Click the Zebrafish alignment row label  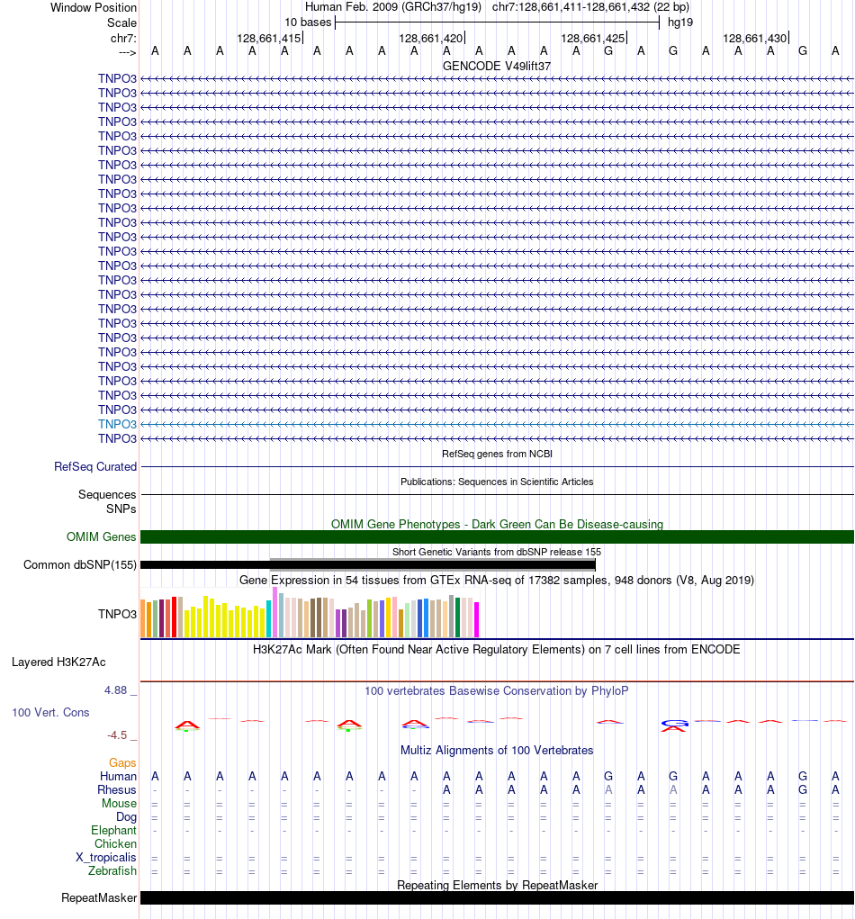pyautogui.click(x=112, y=871)
